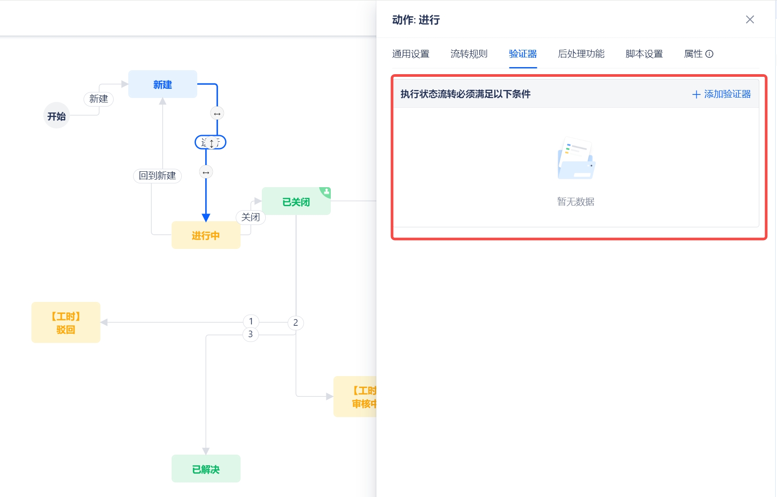The width and height of the screenshot is (777, 497).
Task: Click the stamp icon on the 已关闭 node corner
Action: coord(326,191)
